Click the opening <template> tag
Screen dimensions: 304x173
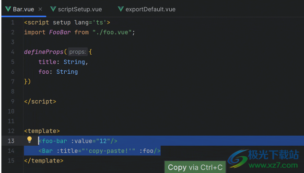tap(42, 131)
